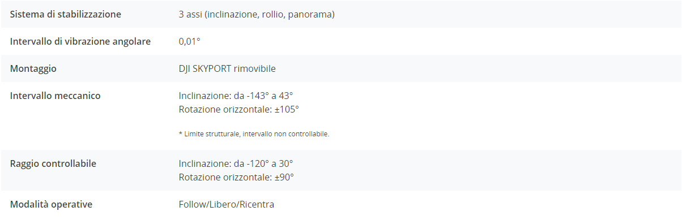682x224 pixels.
Task: Select the DJI SKYPORT rimovibile text
Action: (x=227, y=68)
